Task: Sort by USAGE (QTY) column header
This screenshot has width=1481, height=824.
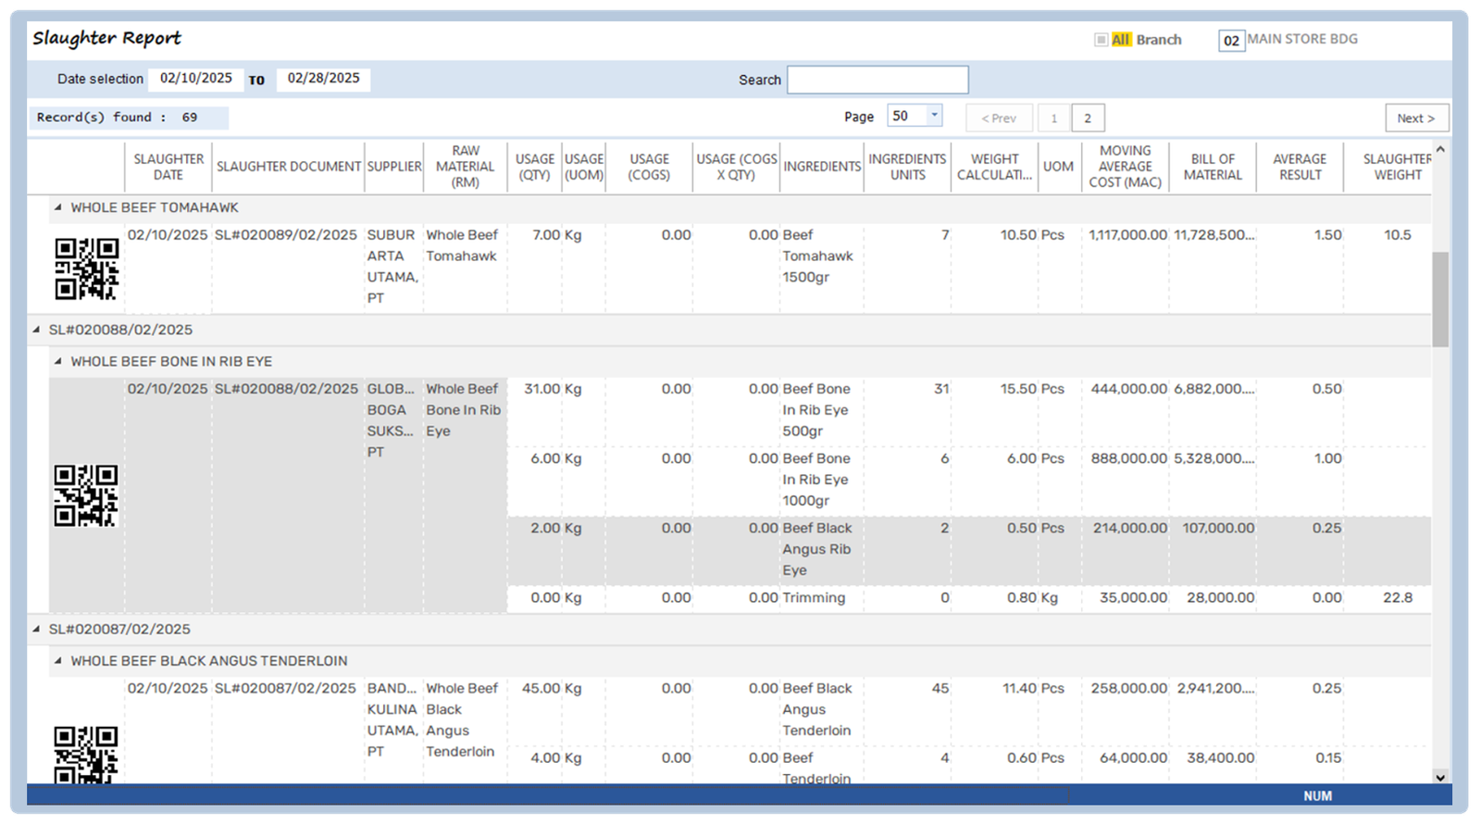Action: click(x=535, y=167)
